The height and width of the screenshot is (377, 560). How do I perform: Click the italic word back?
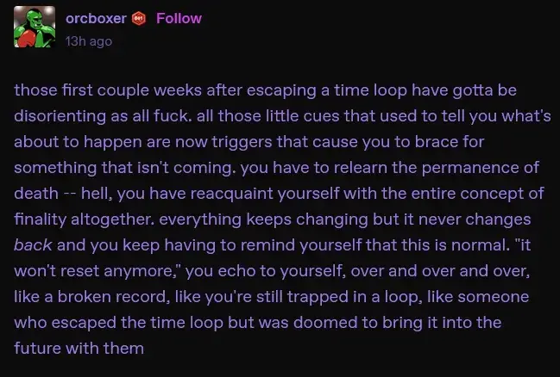tap(33, 245)
